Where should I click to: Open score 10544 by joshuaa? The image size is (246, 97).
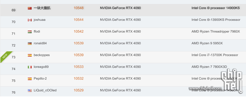pyautogui.click(x=79, y=20)
